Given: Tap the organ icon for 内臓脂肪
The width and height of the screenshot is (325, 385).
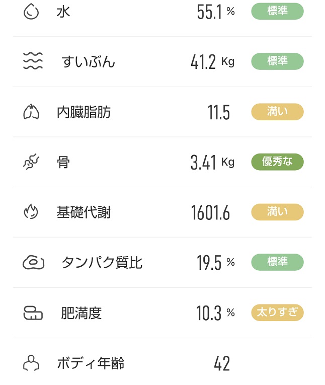Looking at the screenshot, I should point(31,112).
